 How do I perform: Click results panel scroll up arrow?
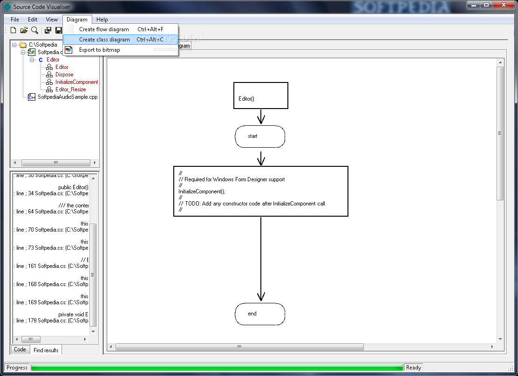click(93, 179)
